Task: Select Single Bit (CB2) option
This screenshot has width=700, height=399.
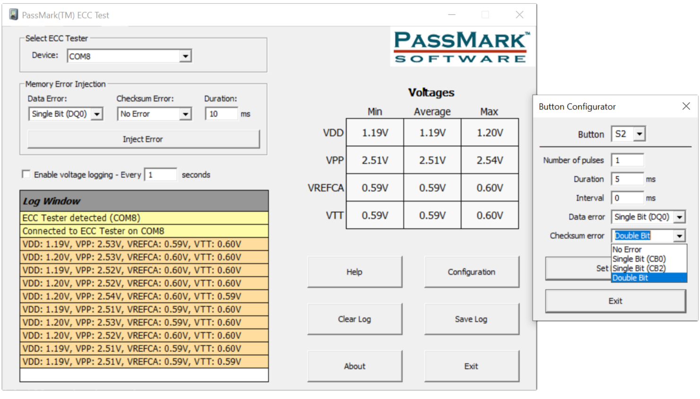Action: 649,268
